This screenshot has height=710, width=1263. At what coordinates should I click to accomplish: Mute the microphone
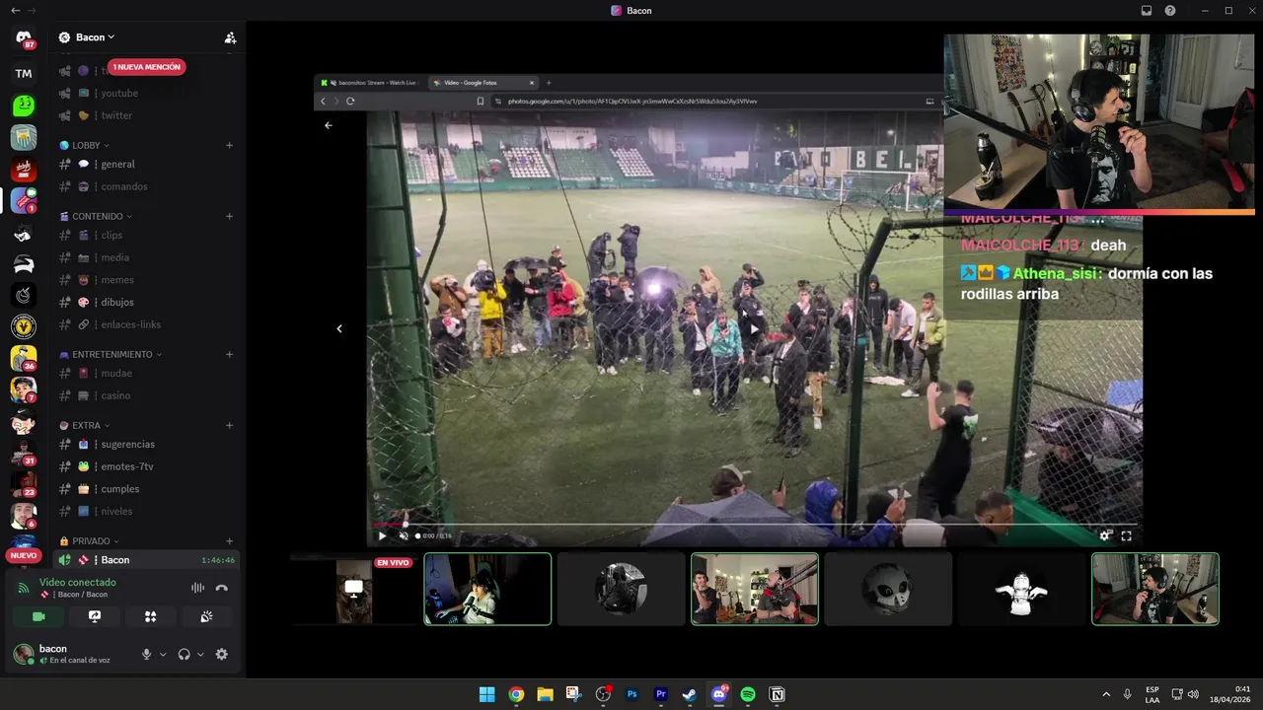click(147, 654)
